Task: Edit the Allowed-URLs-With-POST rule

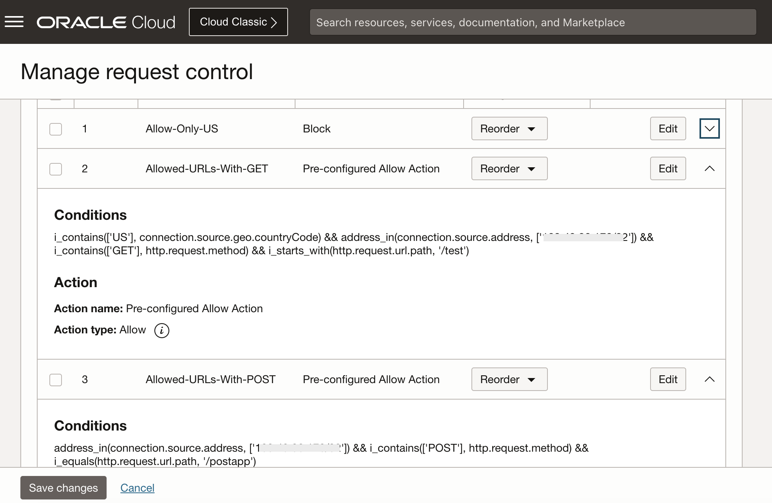Action: tap(668, 379)
